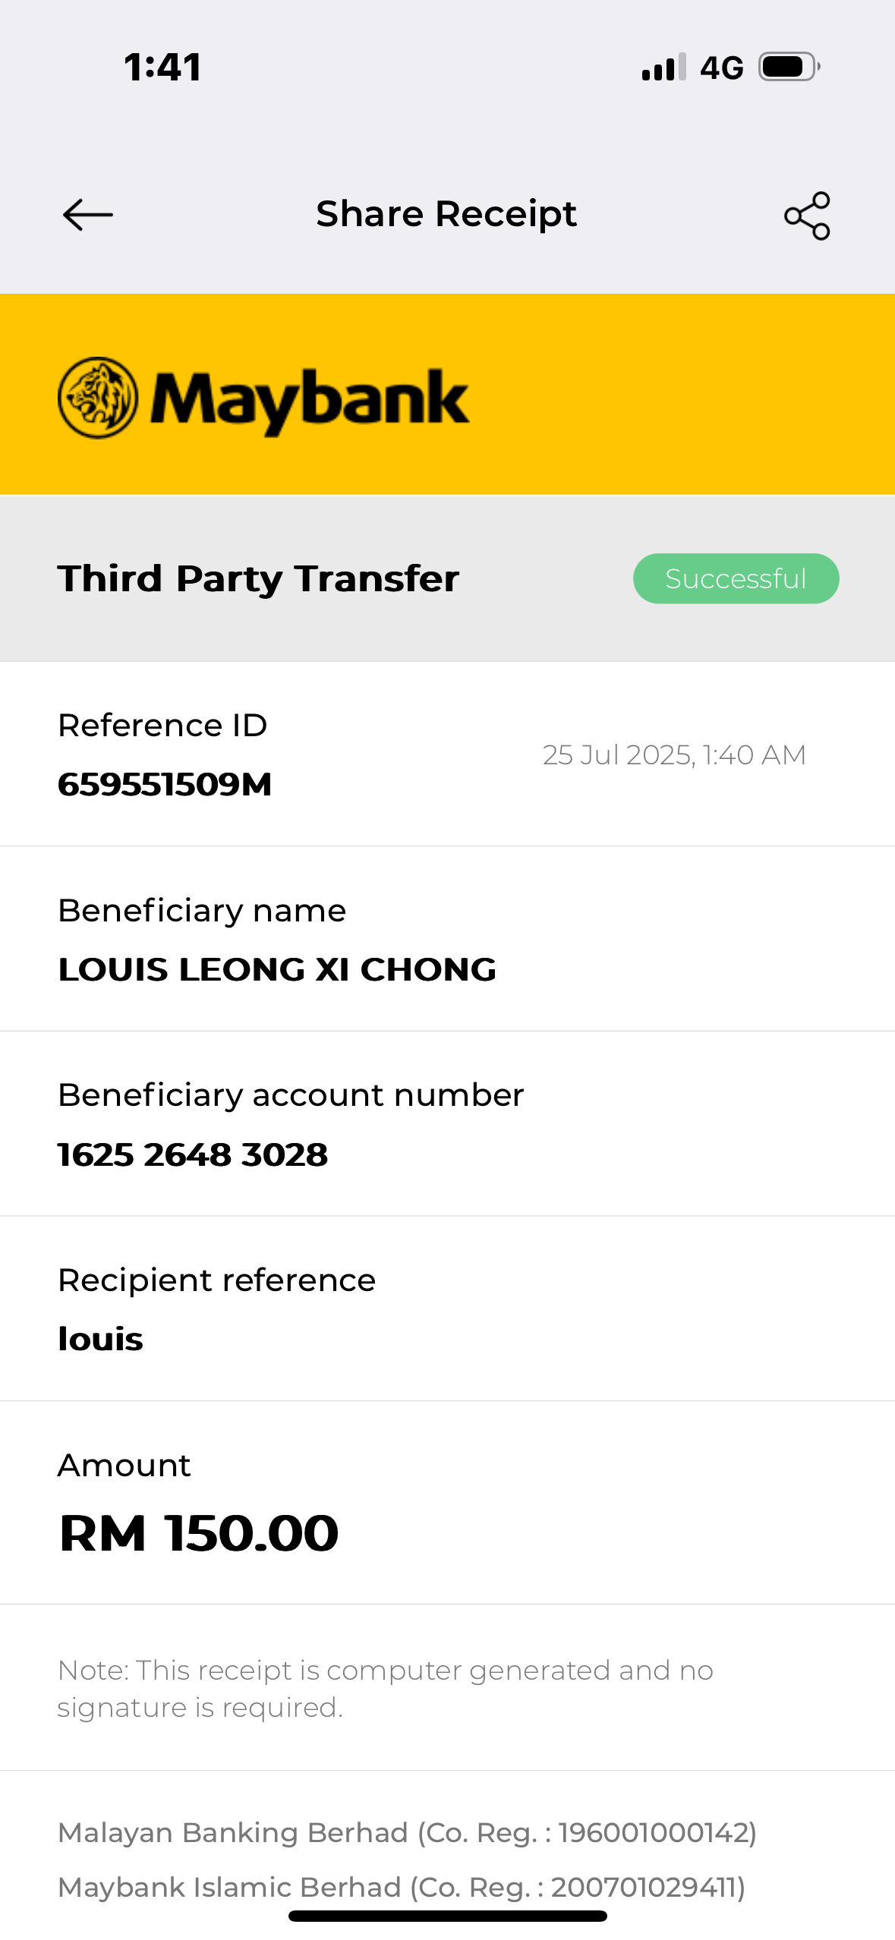The image size is (895, 1940).
Task: Tap the Maybank tiger logo
Action: [x=98, y=398]
